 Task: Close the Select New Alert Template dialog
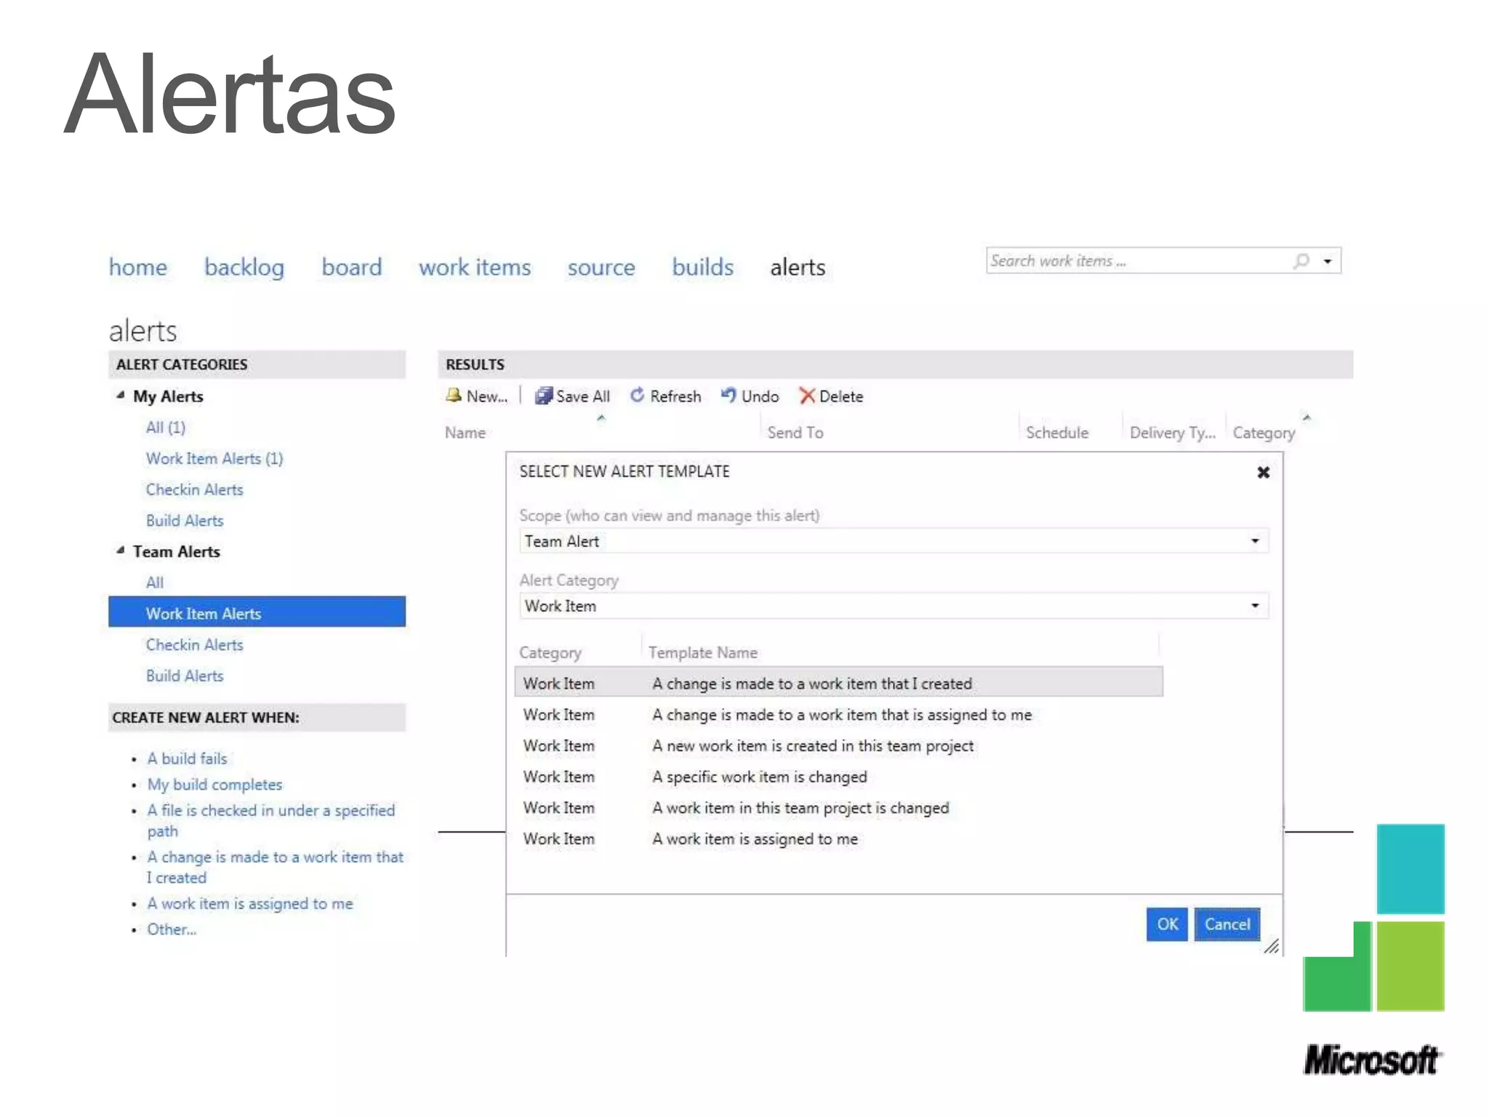point(1263,472)
